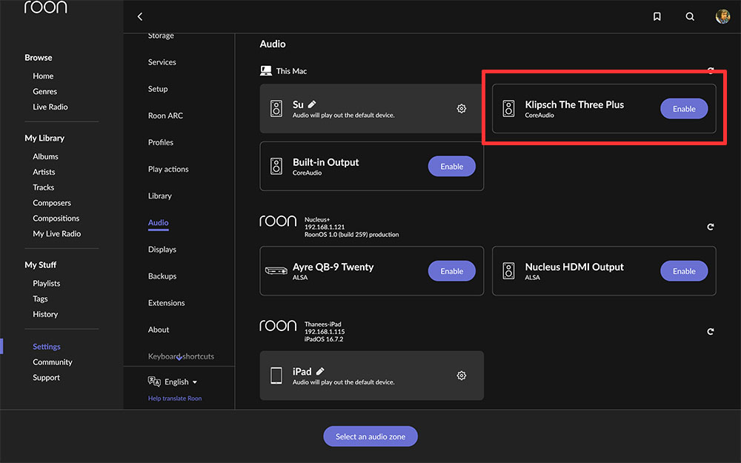The width and height of the screenshot is (741, 463).
Task: Edit Su device name with pencil icon
Action: pyautogui.click(x=312, y=104)
